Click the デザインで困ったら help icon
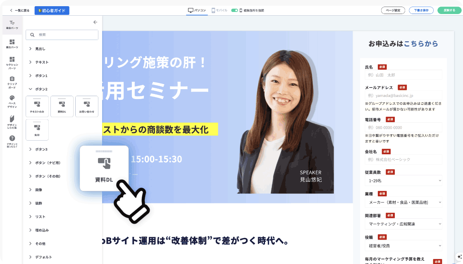This screenshot has width=463, height=264. [x=12, y=141]
